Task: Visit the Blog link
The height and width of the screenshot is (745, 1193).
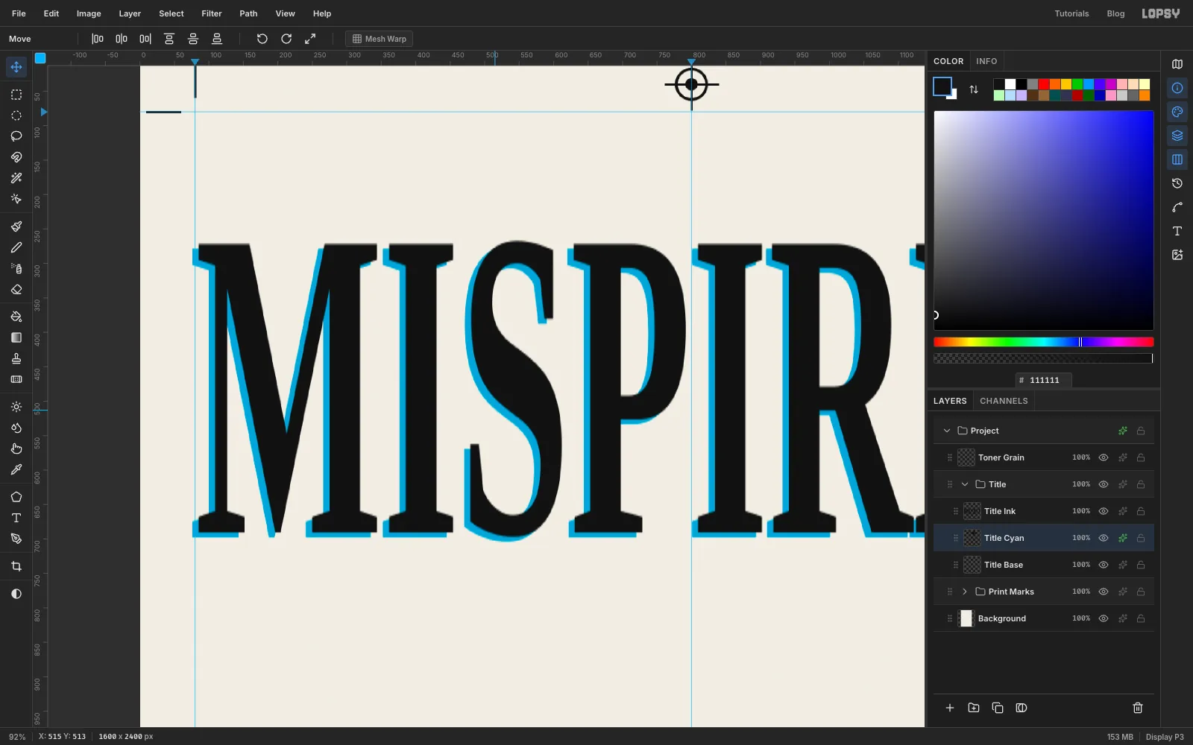Action: pyautogui.click(x=1115, y=13)
